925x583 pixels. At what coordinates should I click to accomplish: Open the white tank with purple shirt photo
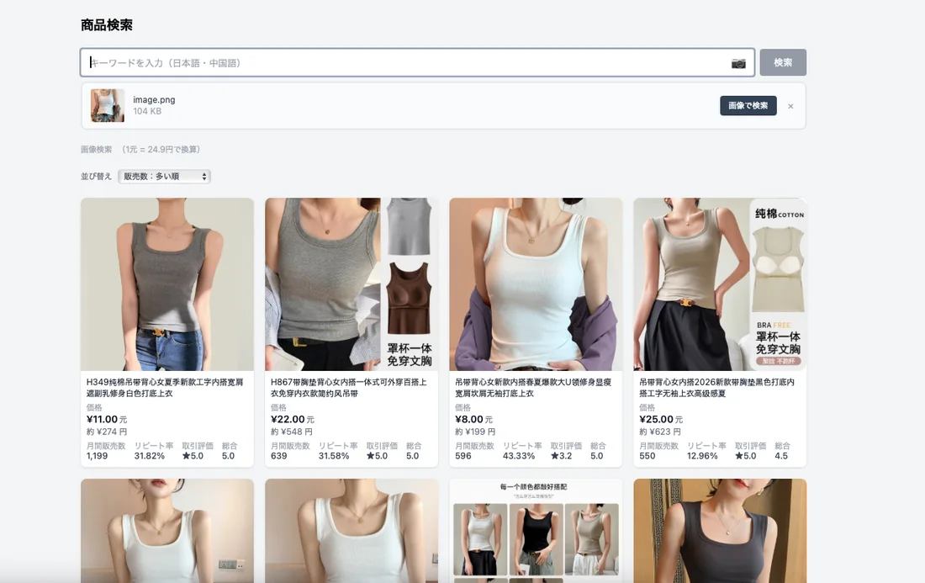click(536, 284)
